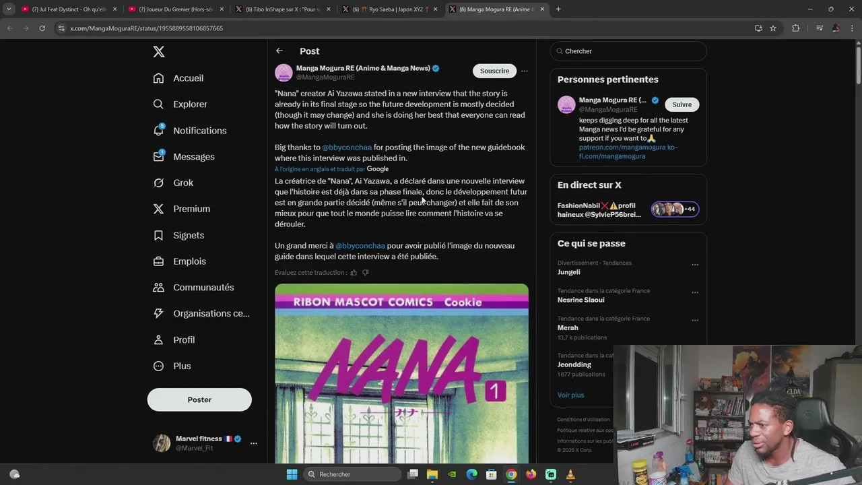Open options for Jungeli trend
This screenshot has height=485, width=862.
click(x=695, y=265)
